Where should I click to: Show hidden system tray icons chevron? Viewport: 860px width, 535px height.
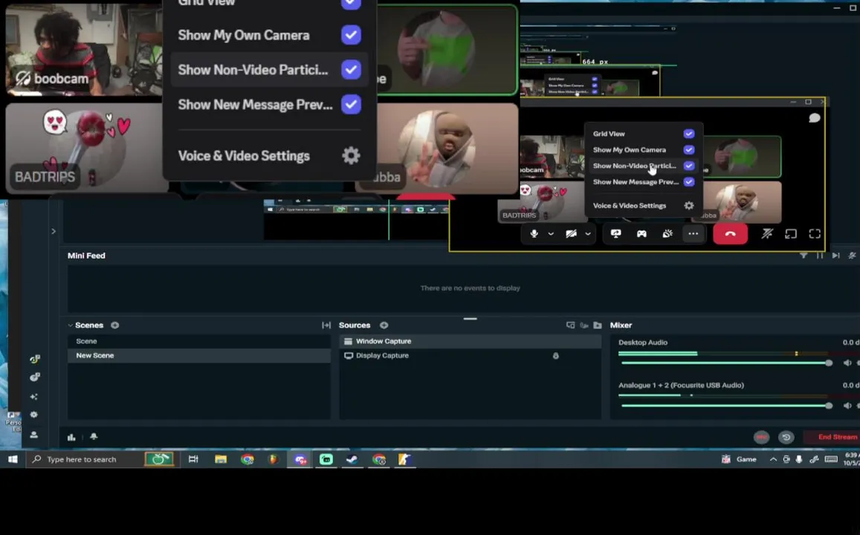(x=773, y=459)
